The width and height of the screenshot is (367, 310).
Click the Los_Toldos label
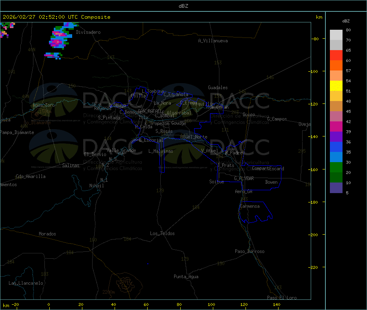(x=162, y=233)
